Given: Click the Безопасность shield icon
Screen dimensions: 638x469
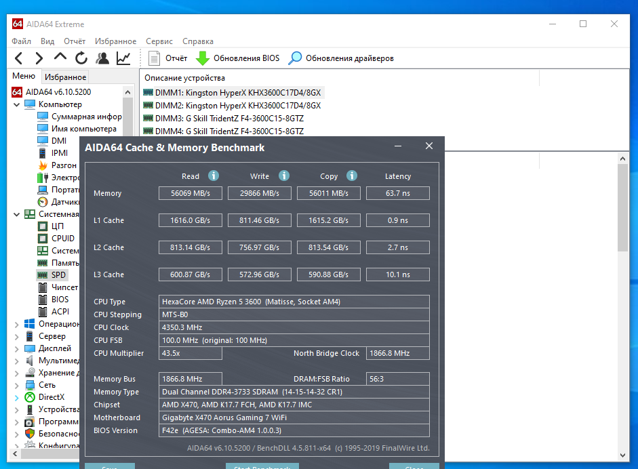Looking at the screenshot, I should click(x=30, y=434).
